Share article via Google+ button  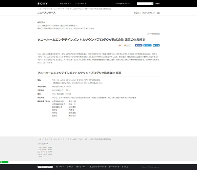[x=120, y=45]
